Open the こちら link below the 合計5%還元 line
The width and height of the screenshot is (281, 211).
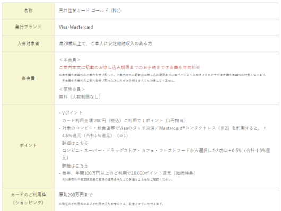click(x=82, y=143)
